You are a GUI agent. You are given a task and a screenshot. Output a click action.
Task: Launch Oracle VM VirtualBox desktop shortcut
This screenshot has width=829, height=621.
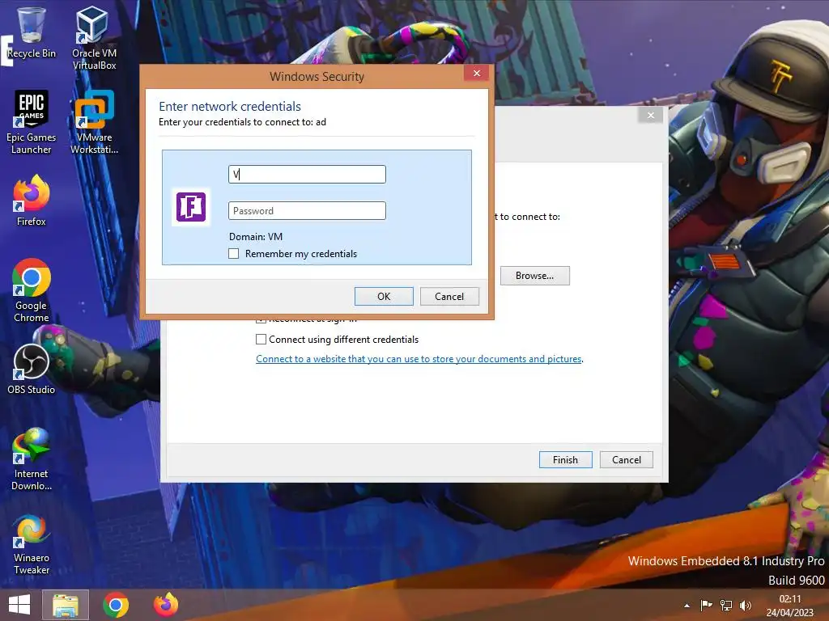(x=94, y=37)
